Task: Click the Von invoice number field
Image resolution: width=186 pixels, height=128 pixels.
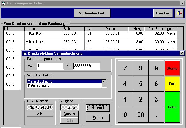Action: [50, 66]
